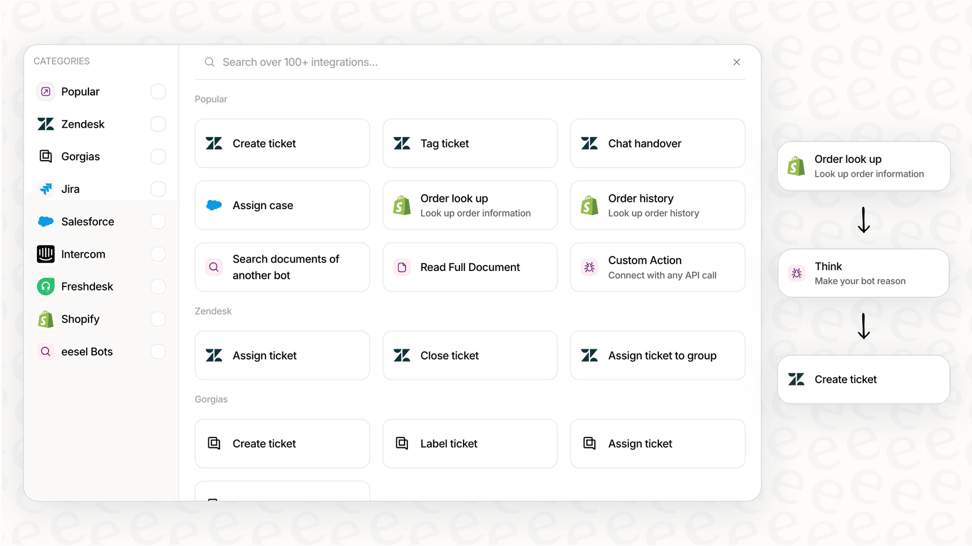This screenshot has width=972, height=546.
Task: Click the eesel Bots magnifier icon
Action: click(46, 352)
